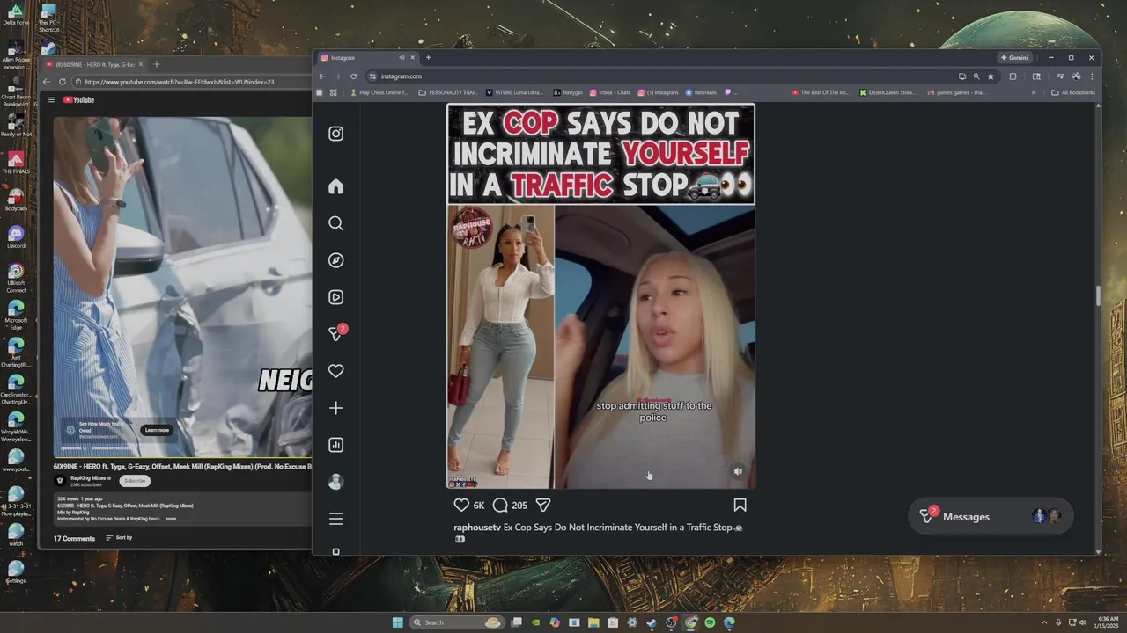Open VITURE Luma Ultra bookmark

(x=516, y=92)
